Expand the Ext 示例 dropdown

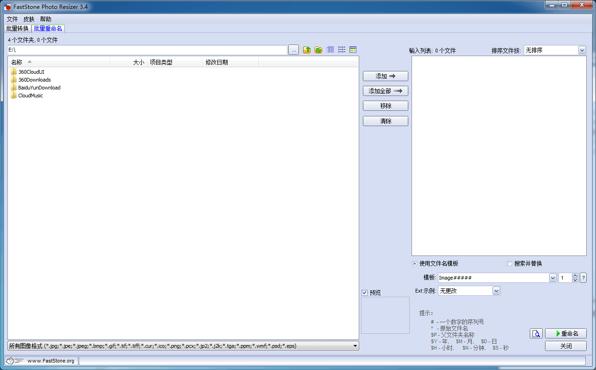click(x=496, y=291)
